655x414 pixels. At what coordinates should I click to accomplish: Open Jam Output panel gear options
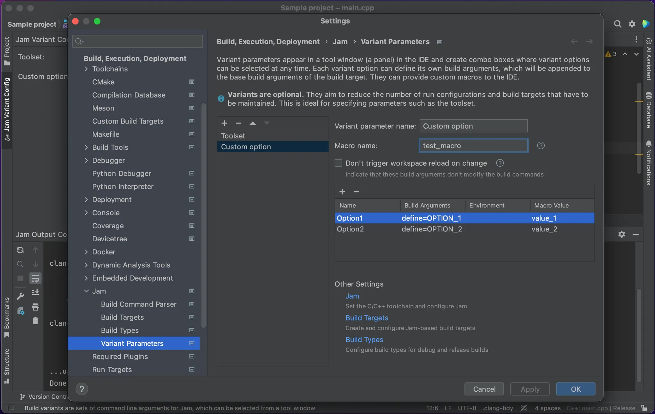(621, 234)
